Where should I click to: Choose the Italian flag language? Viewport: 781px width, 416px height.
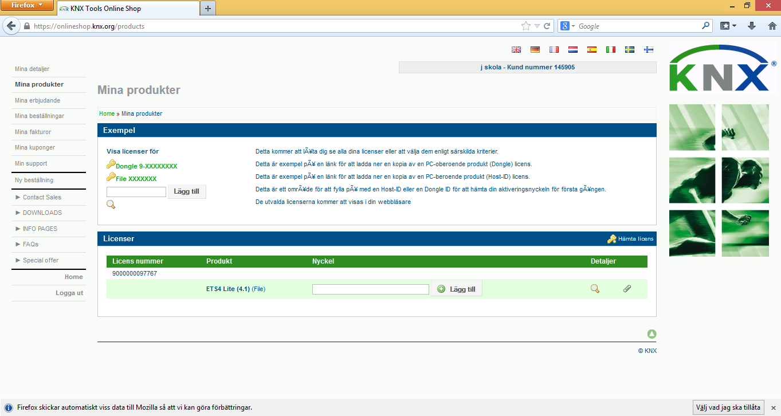tap(611, 50)
